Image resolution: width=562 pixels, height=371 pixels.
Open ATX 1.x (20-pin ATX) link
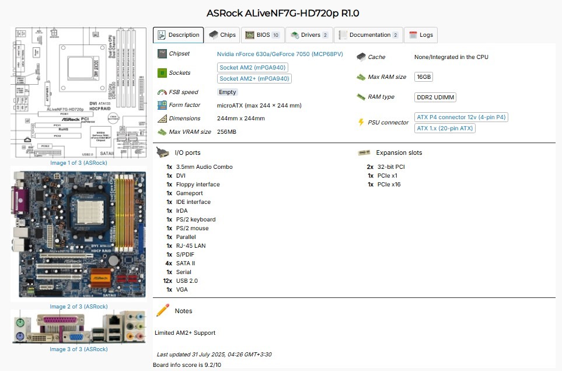click(445, 128)
